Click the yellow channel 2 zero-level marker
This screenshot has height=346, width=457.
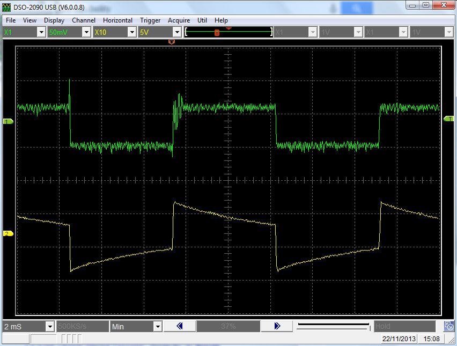click(x=8, y=234)
